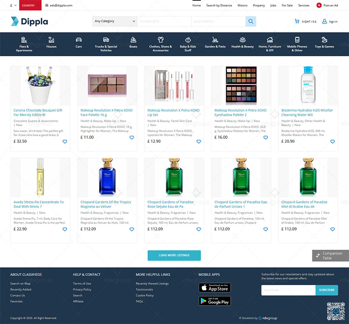Open the Privacy Policy footer link

coord(82,290)
